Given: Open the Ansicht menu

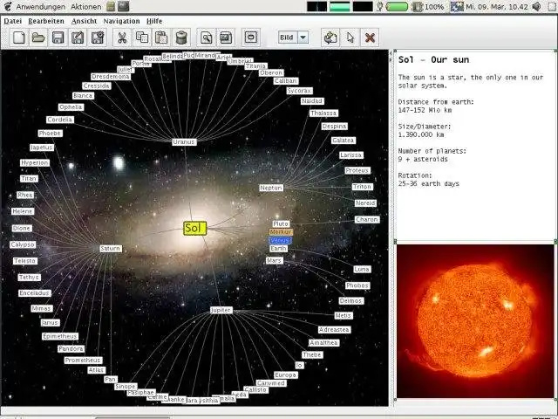Looking at the screenshot, I should 84,21.
